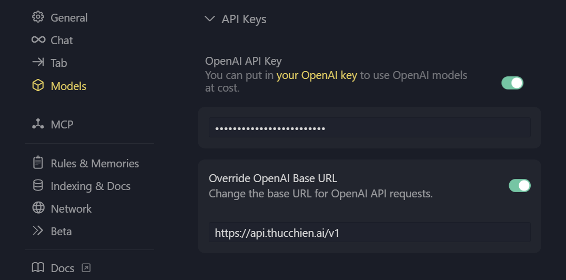Turn off Override OpenAI Base URL toggle
Screen dimensions: 566x280
tap(520, 185)
